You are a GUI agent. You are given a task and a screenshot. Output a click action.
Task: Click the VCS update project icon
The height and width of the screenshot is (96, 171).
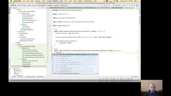click(127, 5)
